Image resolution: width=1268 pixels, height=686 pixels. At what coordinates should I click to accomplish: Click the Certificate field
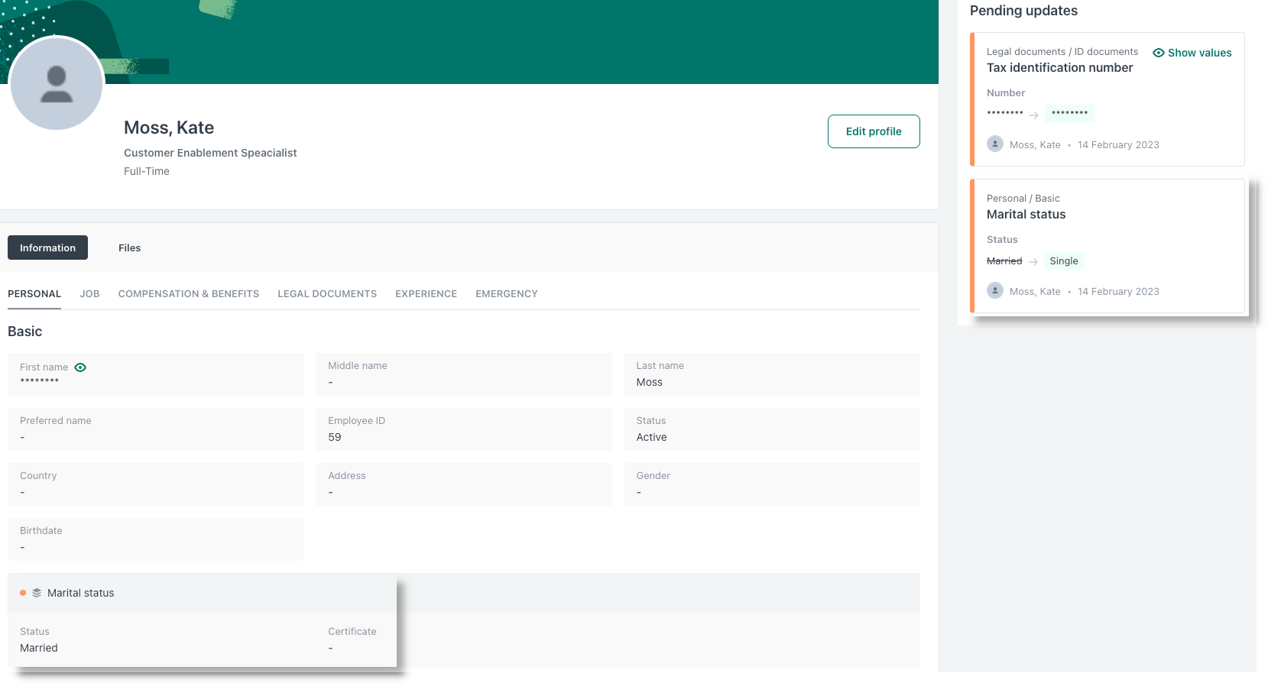pos(352,640)
